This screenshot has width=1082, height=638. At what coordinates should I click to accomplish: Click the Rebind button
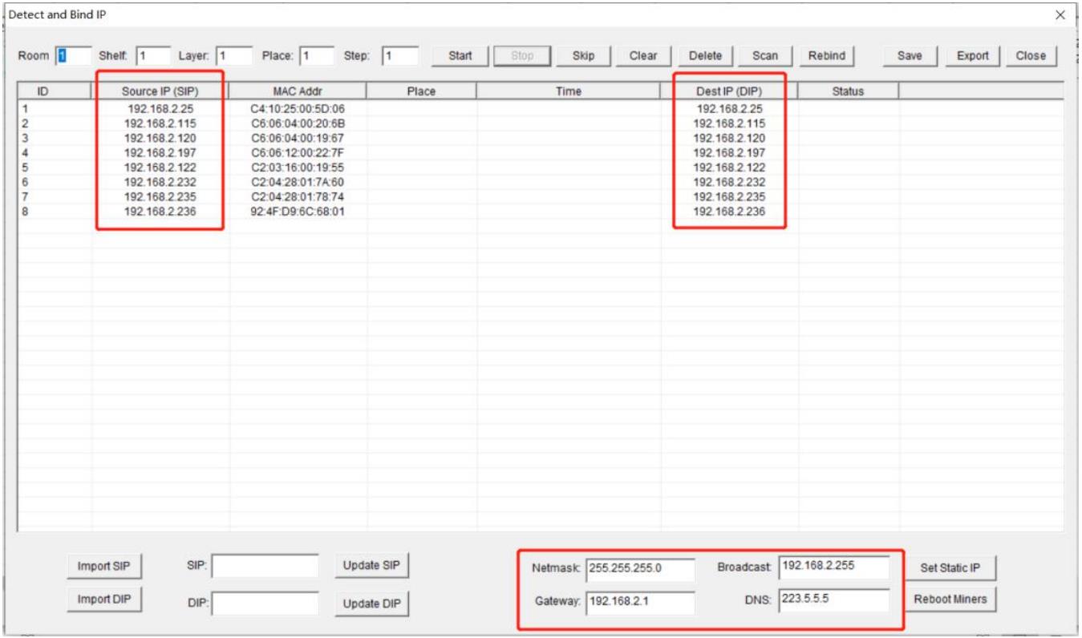(x=826, y=56)
